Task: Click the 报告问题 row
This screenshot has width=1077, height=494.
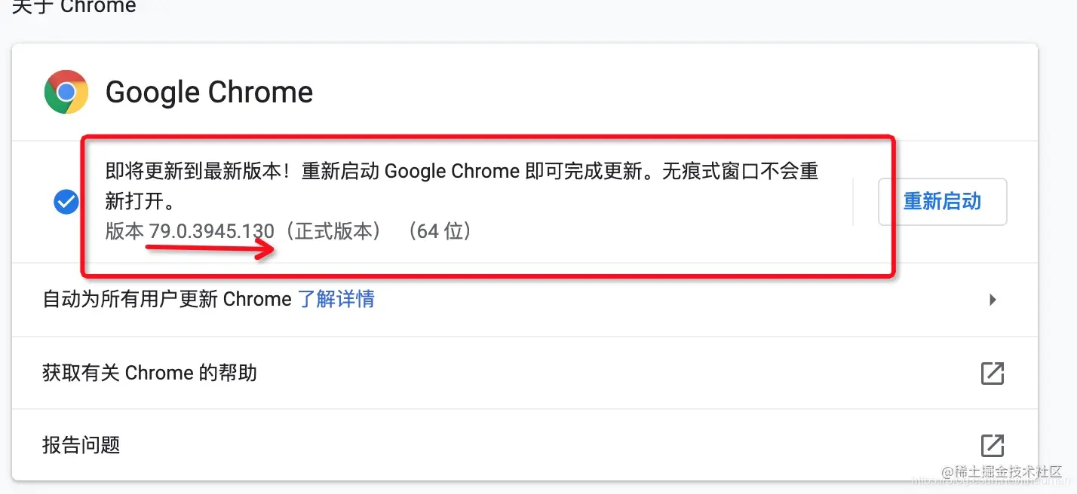Action: coord(81,446)
